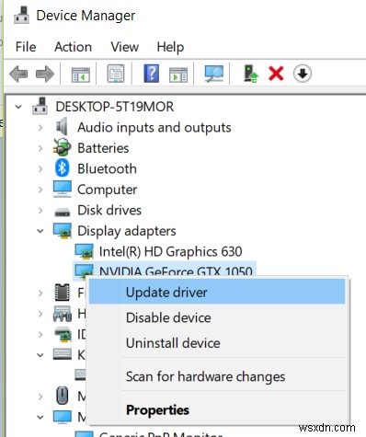Click the Bluetooth logo icon
Screen dimensions: 366x437
pyautogui.click(x=62, y=168)
